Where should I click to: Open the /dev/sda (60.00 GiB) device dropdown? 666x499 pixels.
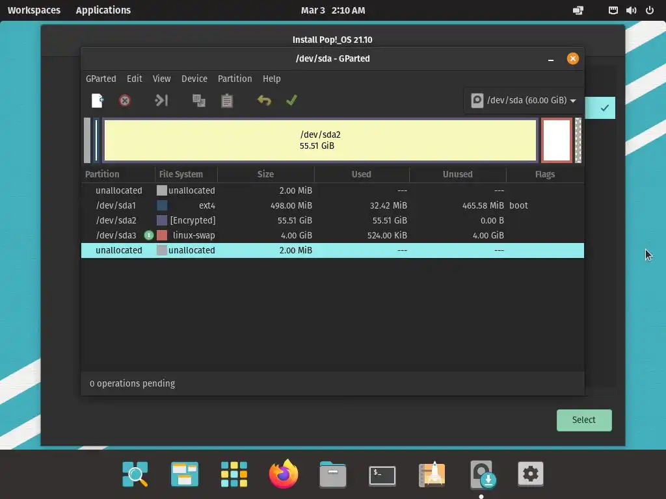coord(524,101)
